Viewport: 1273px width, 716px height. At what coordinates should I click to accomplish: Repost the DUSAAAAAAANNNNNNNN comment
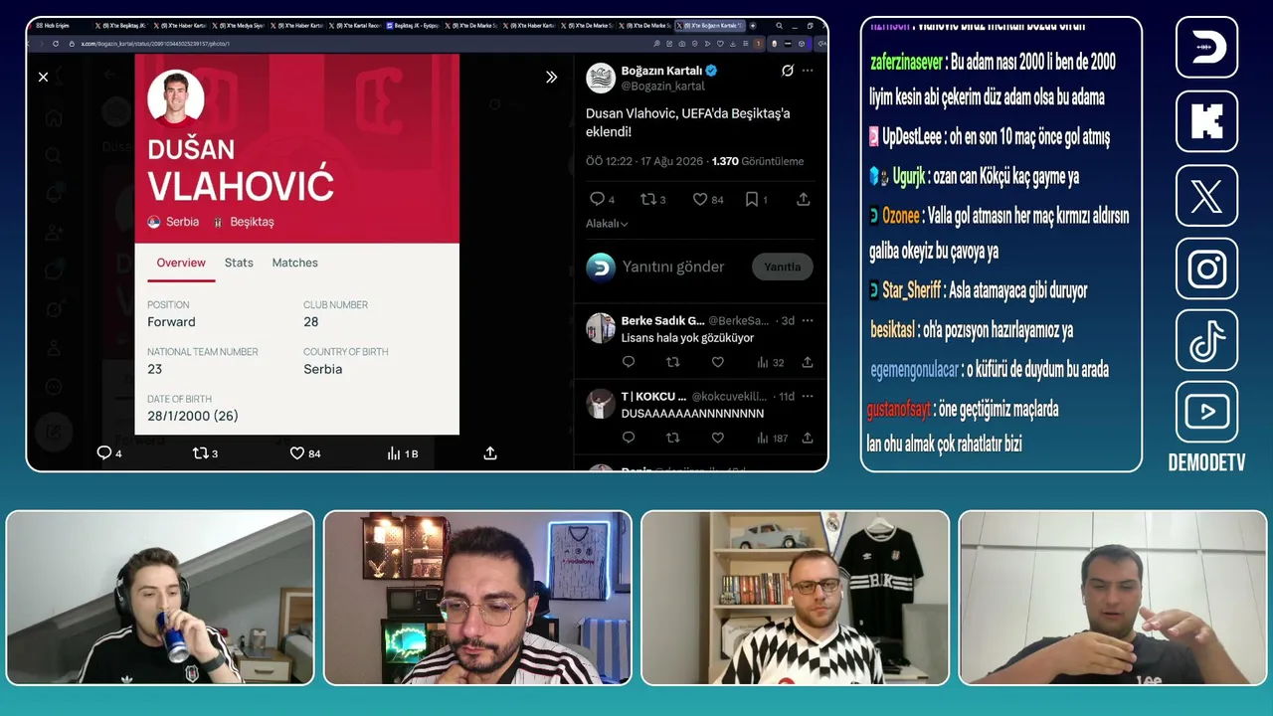click(x=672, y=438)
